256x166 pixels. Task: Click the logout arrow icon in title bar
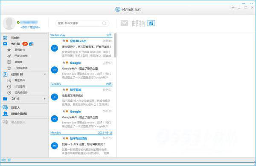(233, 8)
